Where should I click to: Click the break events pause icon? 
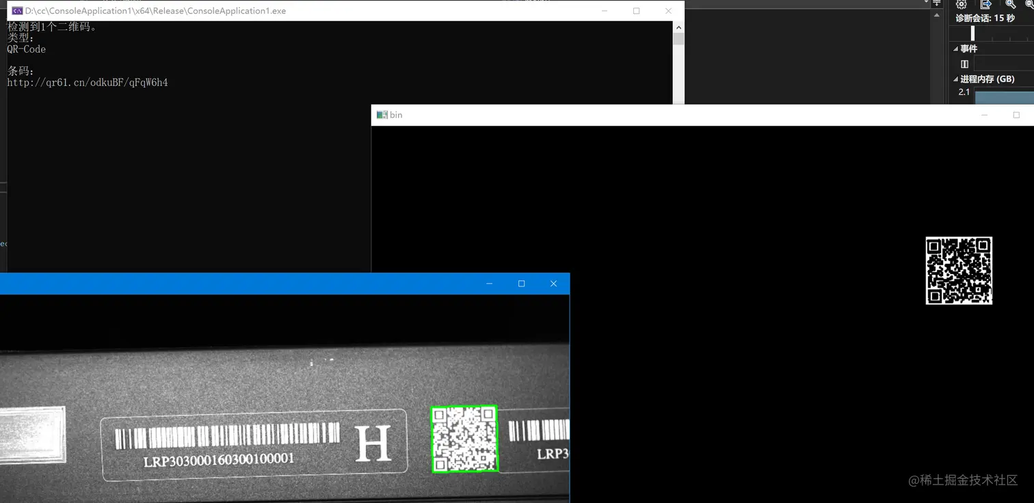[964, 64]
